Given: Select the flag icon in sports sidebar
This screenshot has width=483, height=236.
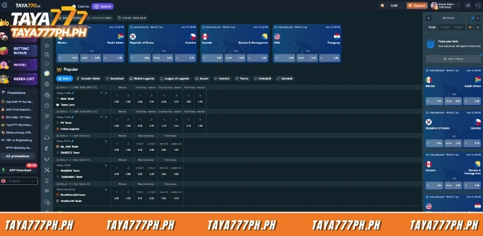Looking at the screenshot, I should (x=47, y=191).
